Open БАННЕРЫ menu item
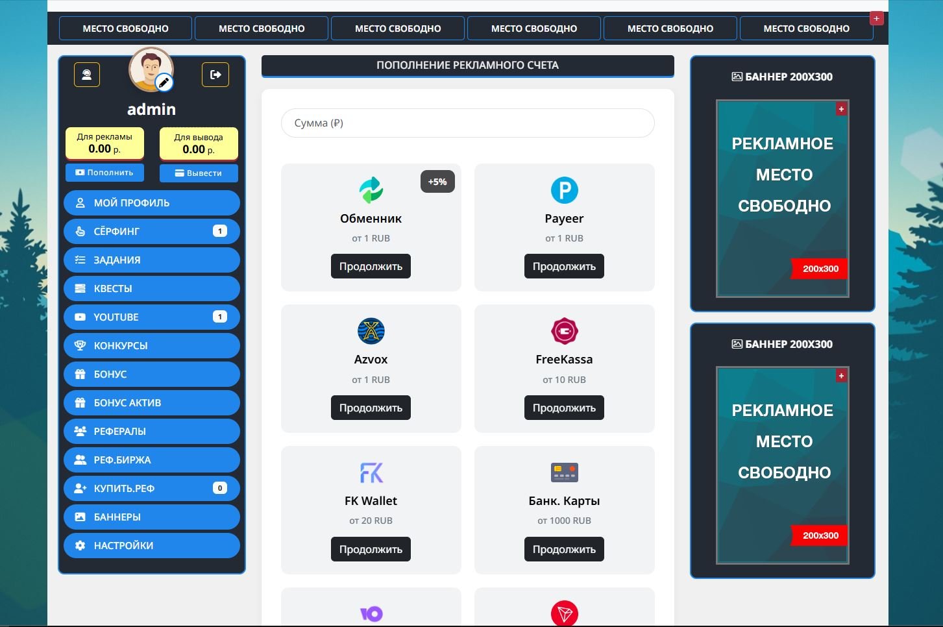The image size is (943, 627). pyautogui.click(x=152, y=517)
